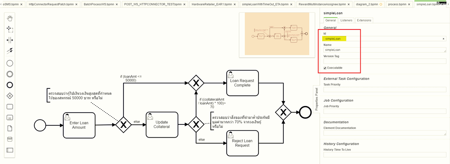Open the Extensions tab

click(364, 20)
